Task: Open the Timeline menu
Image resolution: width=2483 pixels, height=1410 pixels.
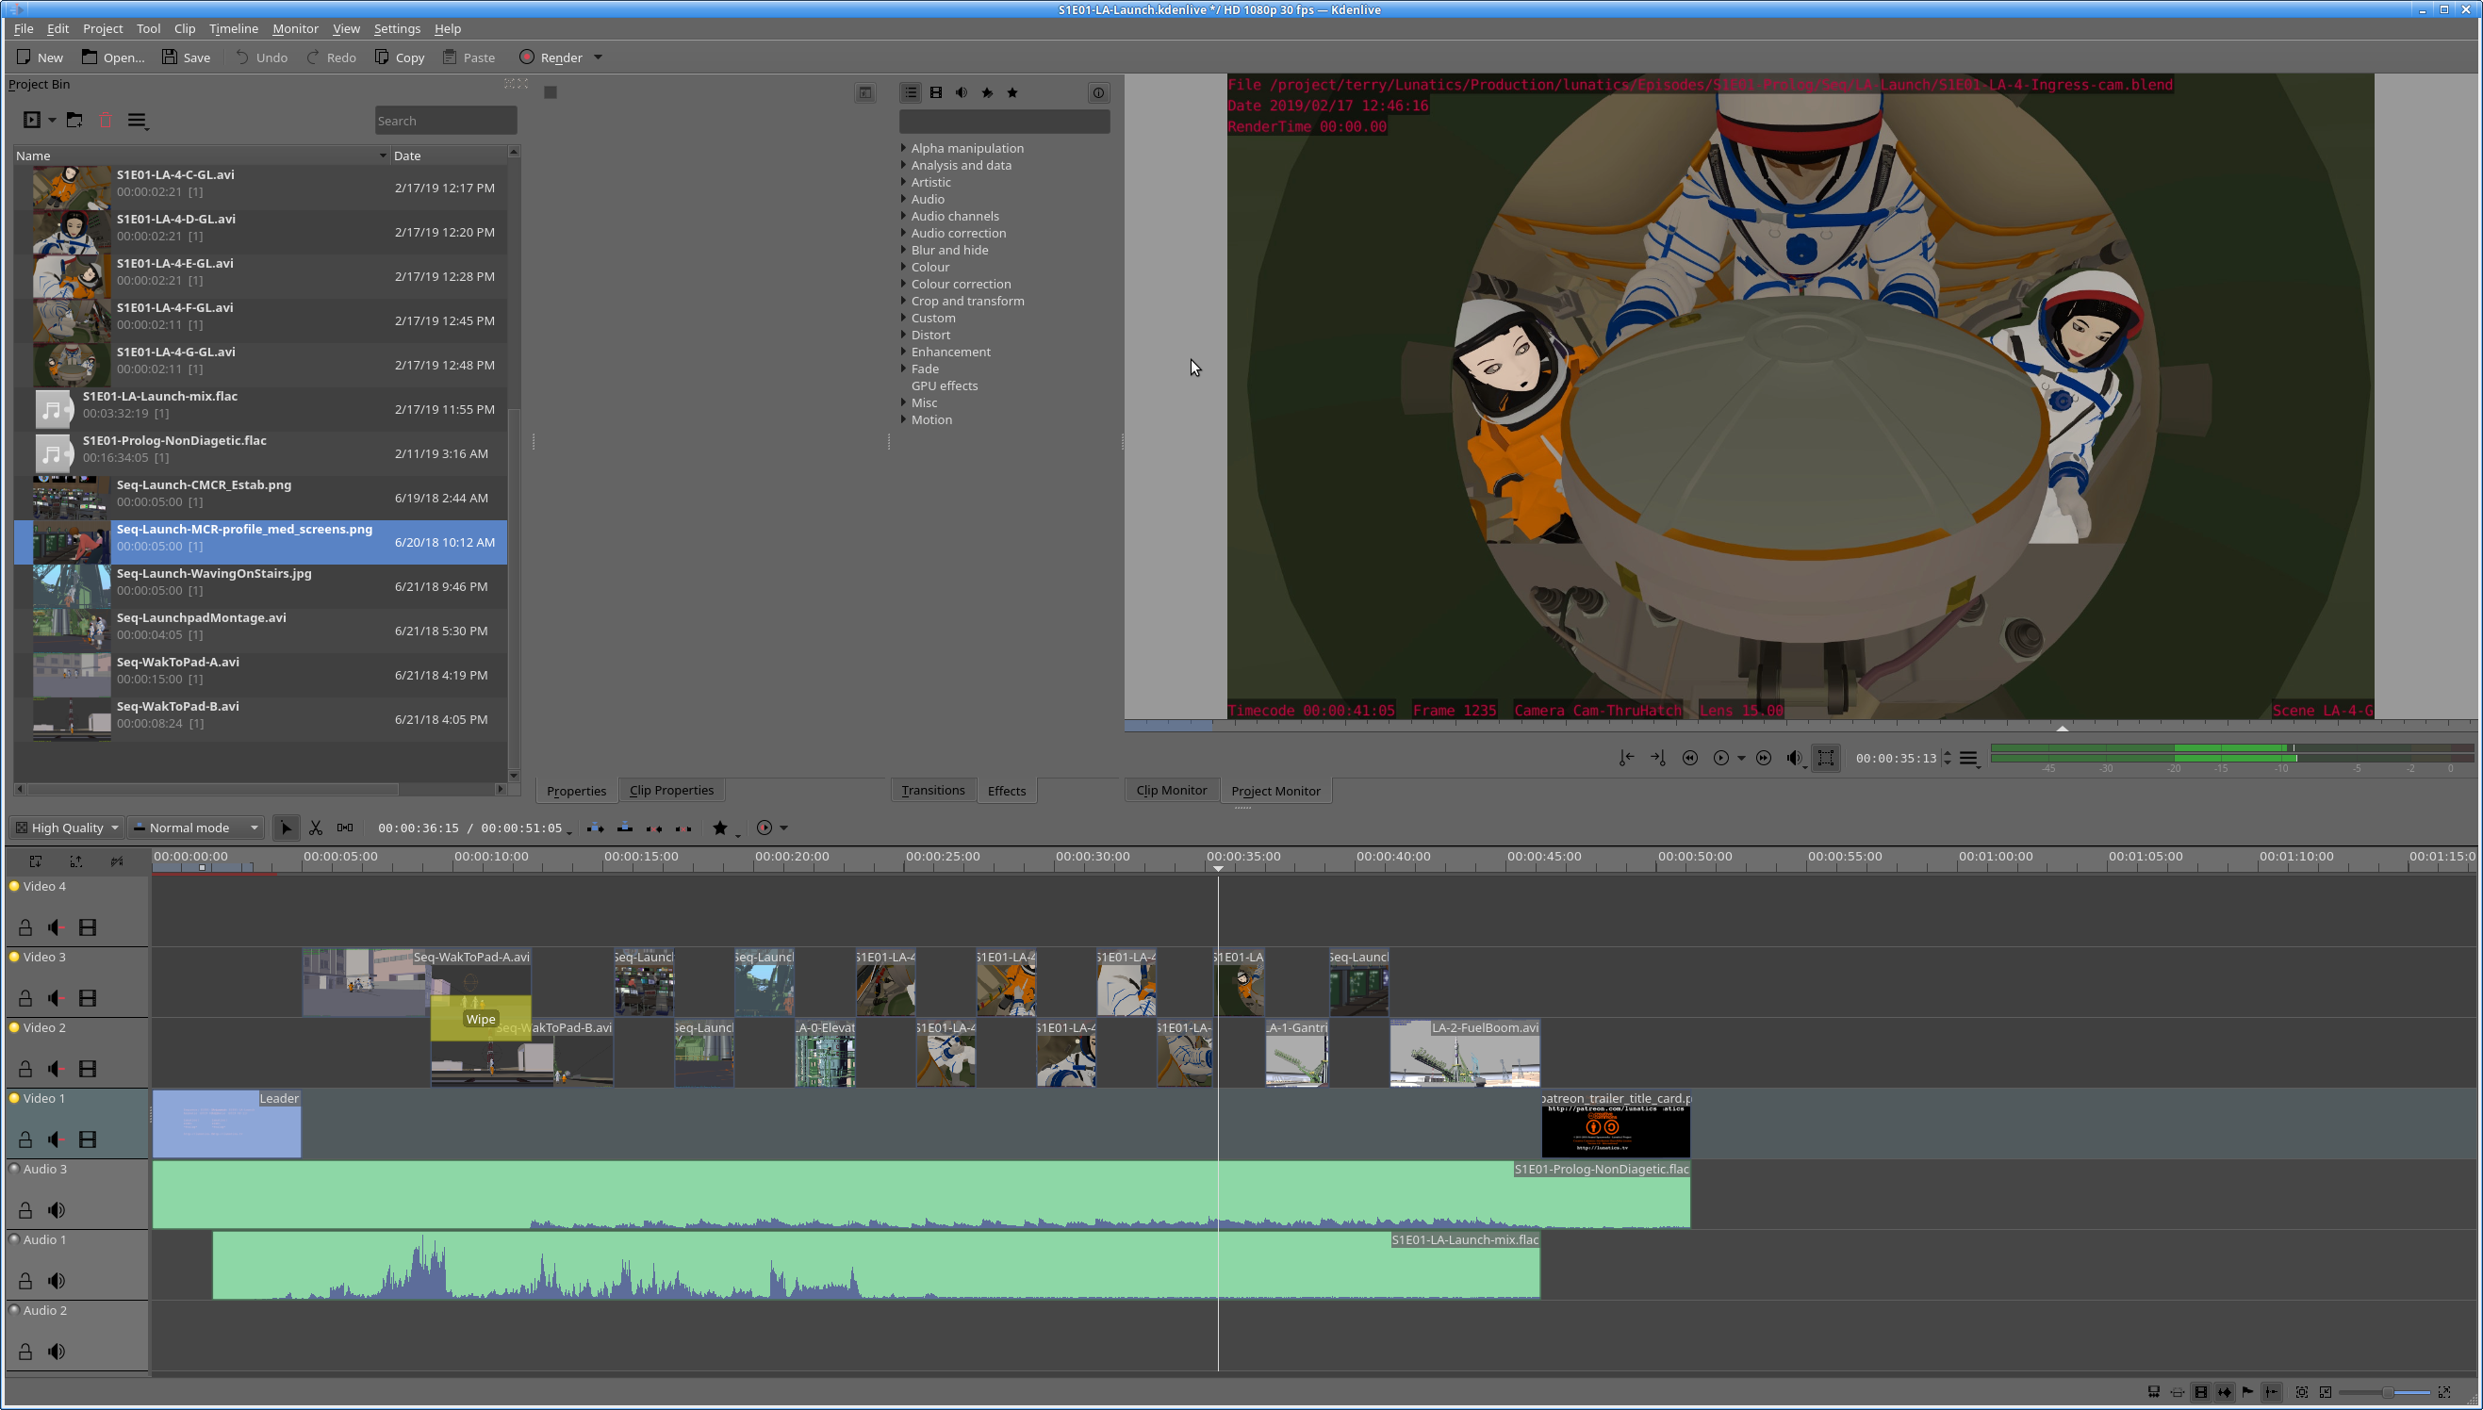Action: (x=233, y=29)
